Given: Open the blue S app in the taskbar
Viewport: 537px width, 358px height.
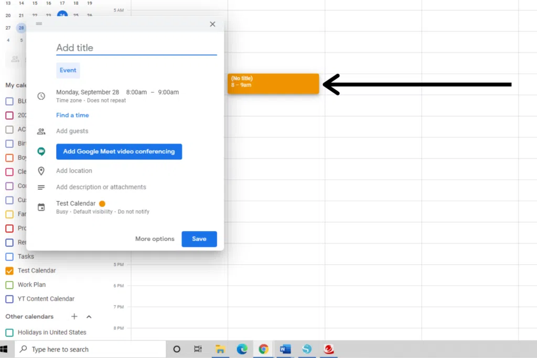Looking at the screenshot, I should (307, 349).
